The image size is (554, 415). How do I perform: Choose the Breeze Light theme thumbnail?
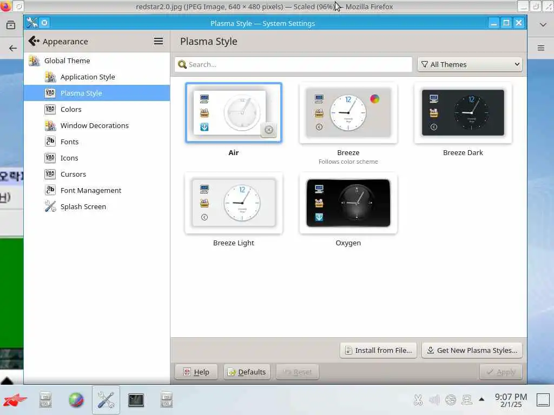coord(234,203)
